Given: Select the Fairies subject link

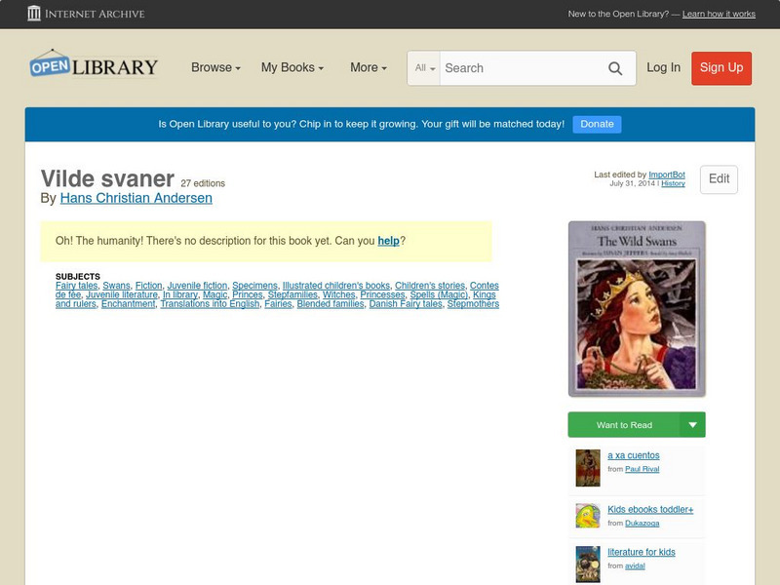Looking at the screenshot, I should click(x=278, y=304).
